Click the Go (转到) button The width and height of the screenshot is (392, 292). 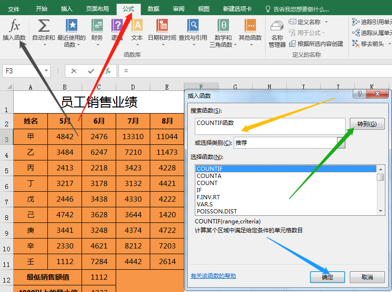[367, 124]
